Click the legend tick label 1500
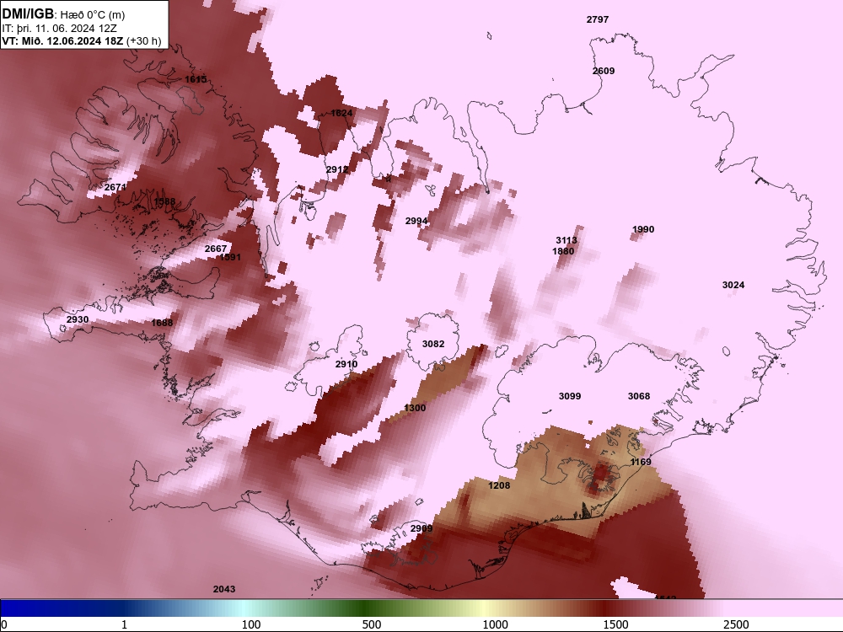The image size is (843, 632). tap(615, 624)
